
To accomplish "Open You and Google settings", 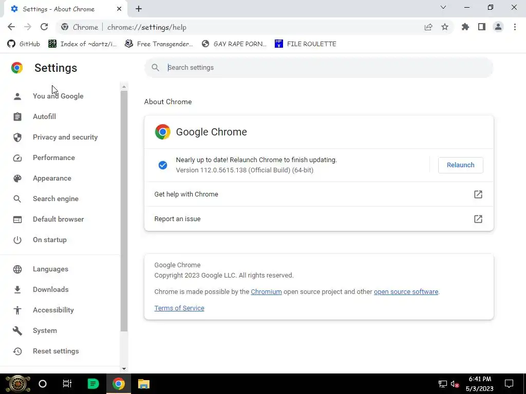I will pyautogui.click(x=58, y=96).
